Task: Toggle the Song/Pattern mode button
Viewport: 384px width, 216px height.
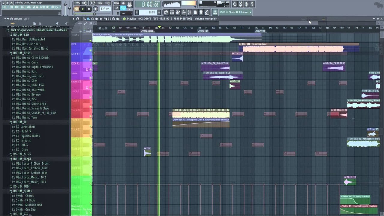Action: click(x=76, y=9)
